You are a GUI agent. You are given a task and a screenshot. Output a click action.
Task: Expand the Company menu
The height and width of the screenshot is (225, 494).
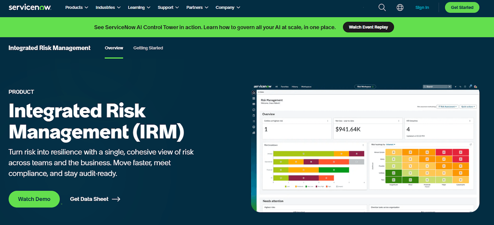(x=228, y=8)
